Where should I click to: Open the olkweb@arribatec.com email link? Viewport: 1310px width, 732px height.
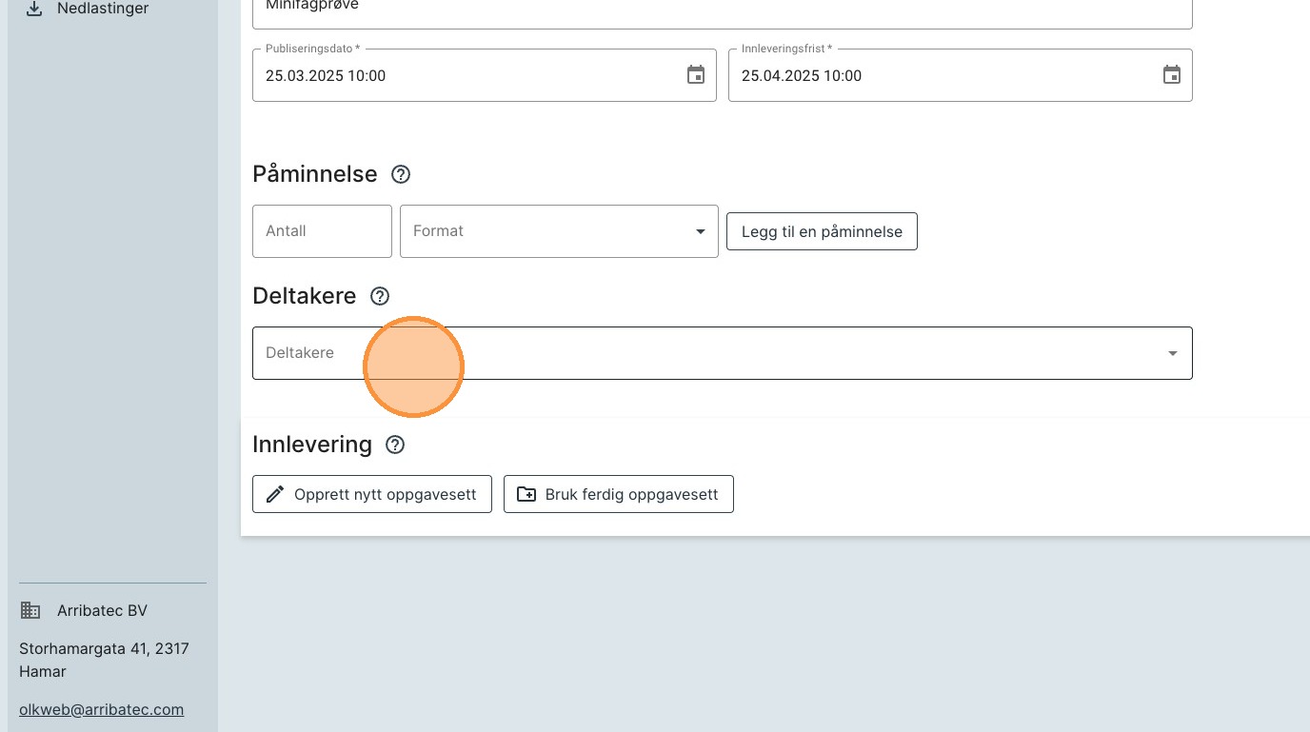101,709
